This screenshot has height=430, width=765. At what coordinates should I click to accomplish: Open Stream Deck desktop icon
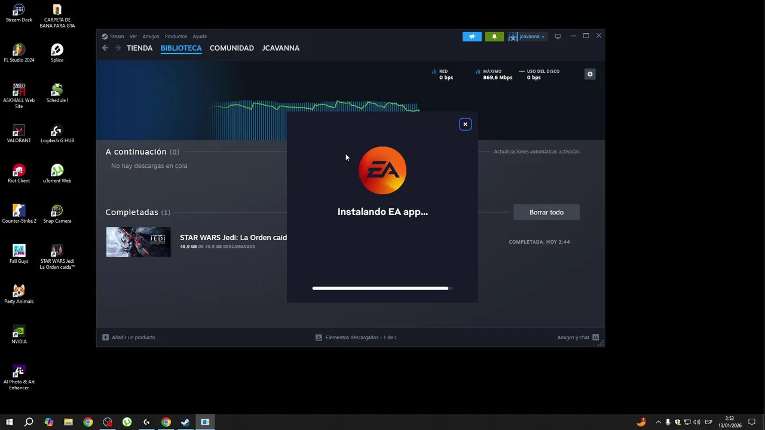coord(19,14)
